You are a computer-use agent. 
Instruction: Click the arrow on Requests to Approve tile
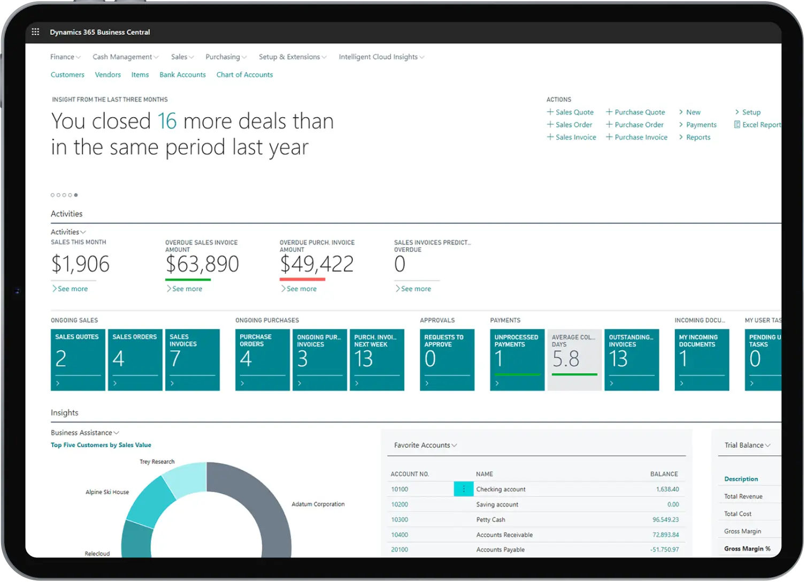[x=427, y=383]
